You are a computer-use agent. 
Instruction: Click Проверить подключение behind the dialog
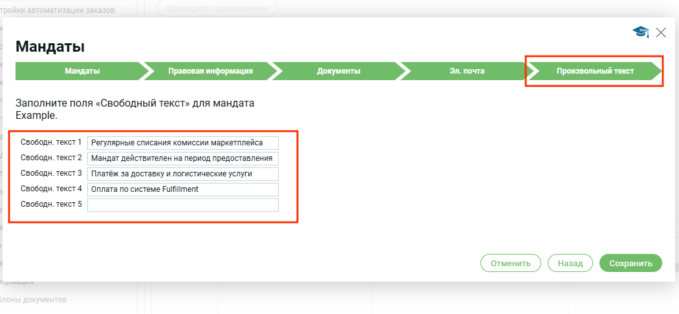217,8
